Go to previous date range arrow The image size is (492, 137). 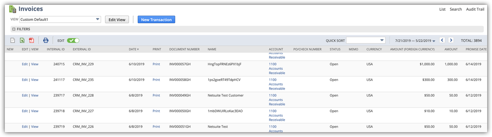pyautogui.click(x=443, y=40)
